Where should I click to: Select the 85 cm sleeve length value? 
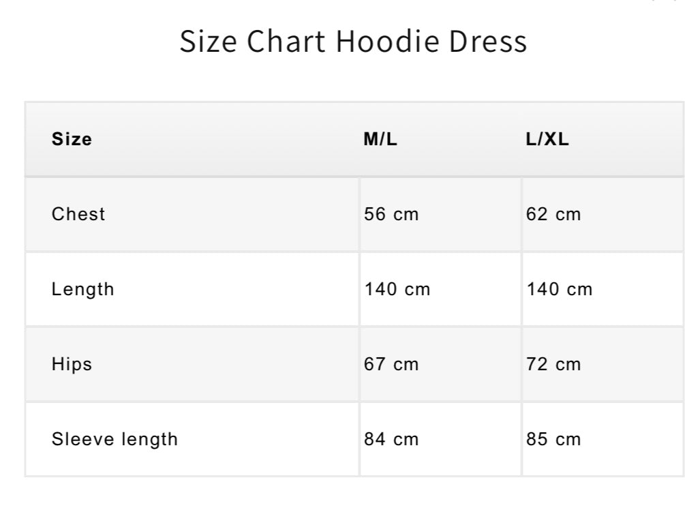coord(553,439)
